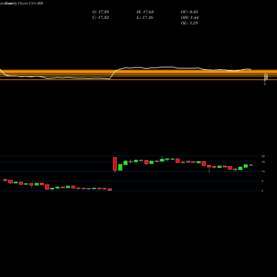Click the 22 price axis label
This screenshot has width=277, height=277.
click(x=263, y=156)
